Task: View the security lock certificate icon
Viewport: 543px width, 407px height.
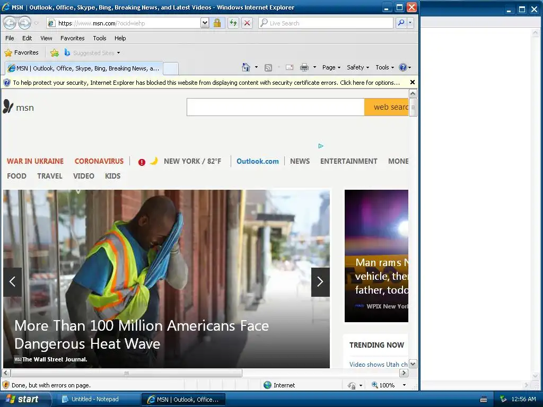Action: point(217,23)
